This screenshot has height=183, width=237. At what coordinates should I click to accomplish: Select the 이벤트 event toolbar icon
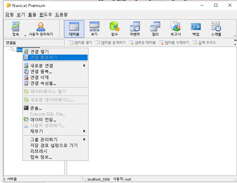[135, 29]
